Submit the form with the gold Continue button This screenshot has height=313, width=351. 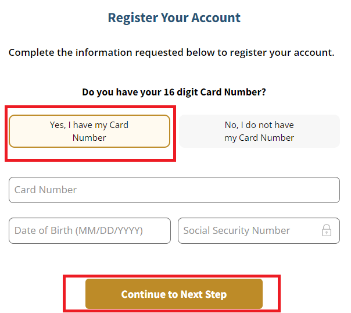174,294
